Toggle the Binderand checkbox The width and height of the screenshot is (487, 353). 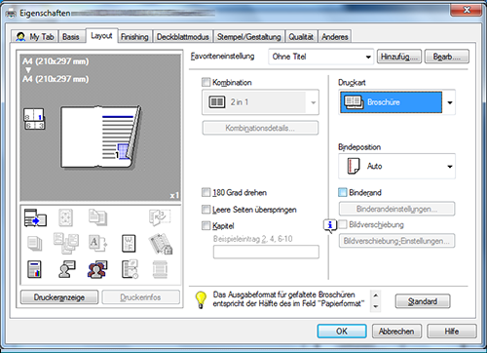[x=342, y=192]
